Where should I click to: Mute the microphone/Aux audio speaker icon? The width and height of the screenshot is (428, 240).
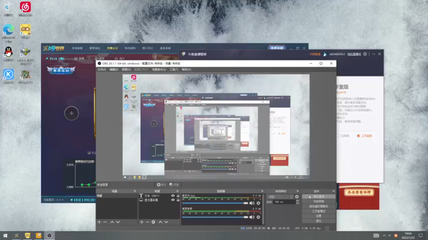[251, 203]
